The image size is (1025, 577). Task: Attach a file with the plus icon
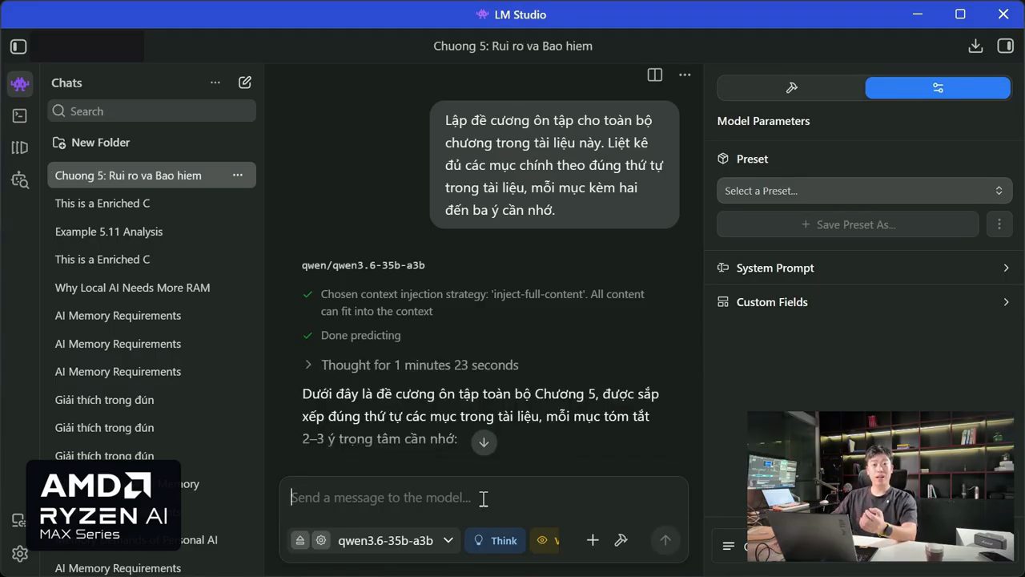(593, 540)
